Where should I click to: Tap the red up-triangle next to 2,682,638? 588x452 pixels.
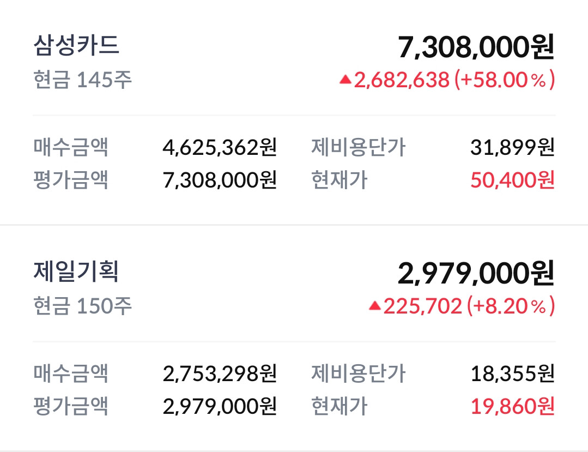pyautogui.click(x=345, y=80)
